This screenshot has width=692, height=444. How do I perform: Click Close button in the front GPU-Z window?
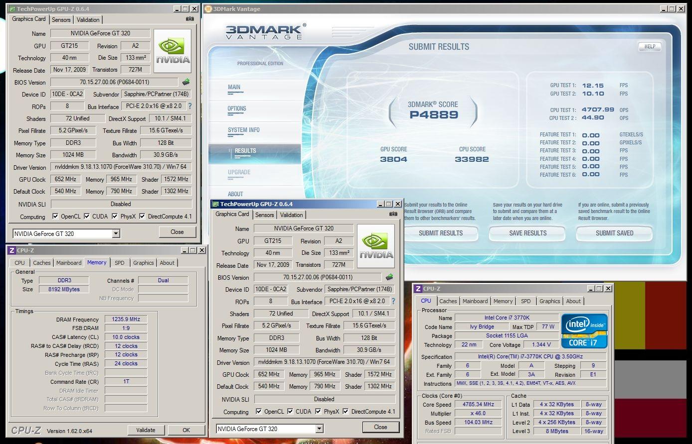click(380, 427)
